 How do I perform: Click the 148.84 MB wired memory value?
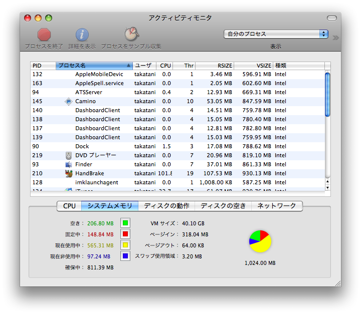(x=100, y=234)
